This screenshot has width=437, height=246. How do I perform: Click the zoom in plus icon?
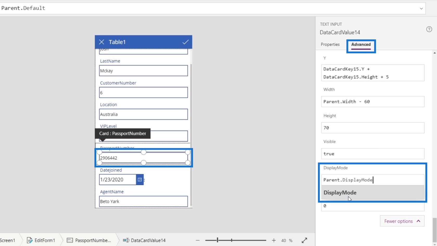click(x=274, y=240)
